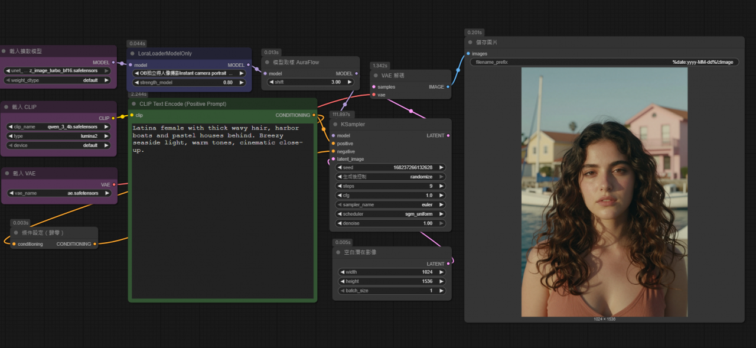Click the generated portrait image preview

tap(604, 192)
